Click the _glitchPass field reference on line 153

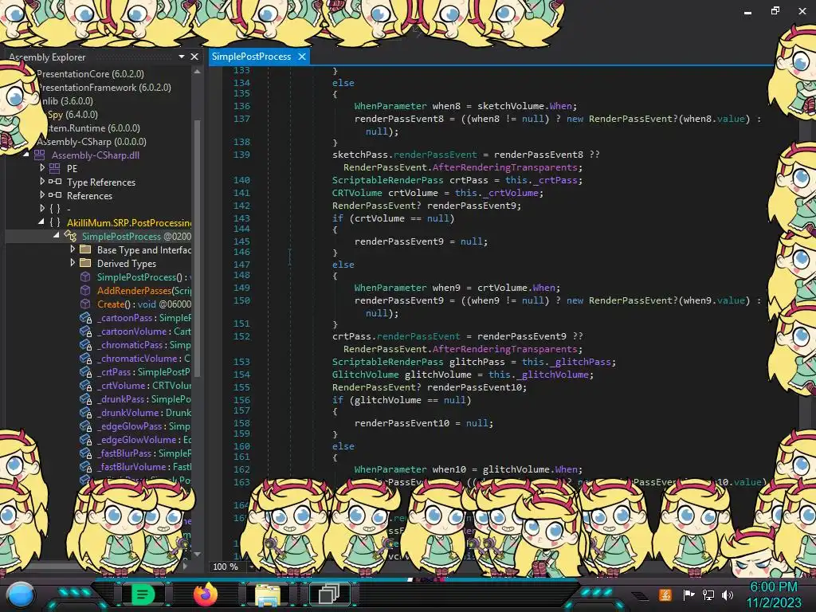point(581,362)
